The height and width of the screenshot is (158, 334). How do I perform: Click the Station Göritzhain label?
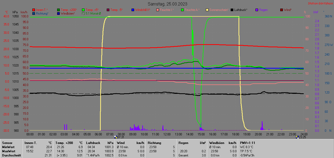click(x=320, y=3)
